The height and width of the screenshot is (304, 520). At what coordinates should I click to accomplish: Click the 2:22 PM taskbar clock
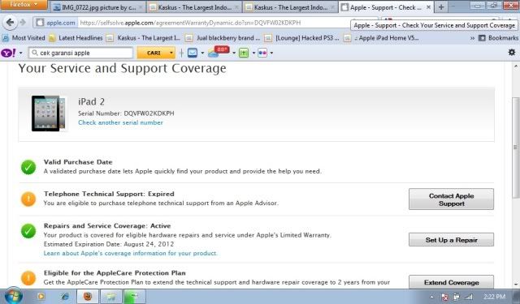(x=494, y=297)
